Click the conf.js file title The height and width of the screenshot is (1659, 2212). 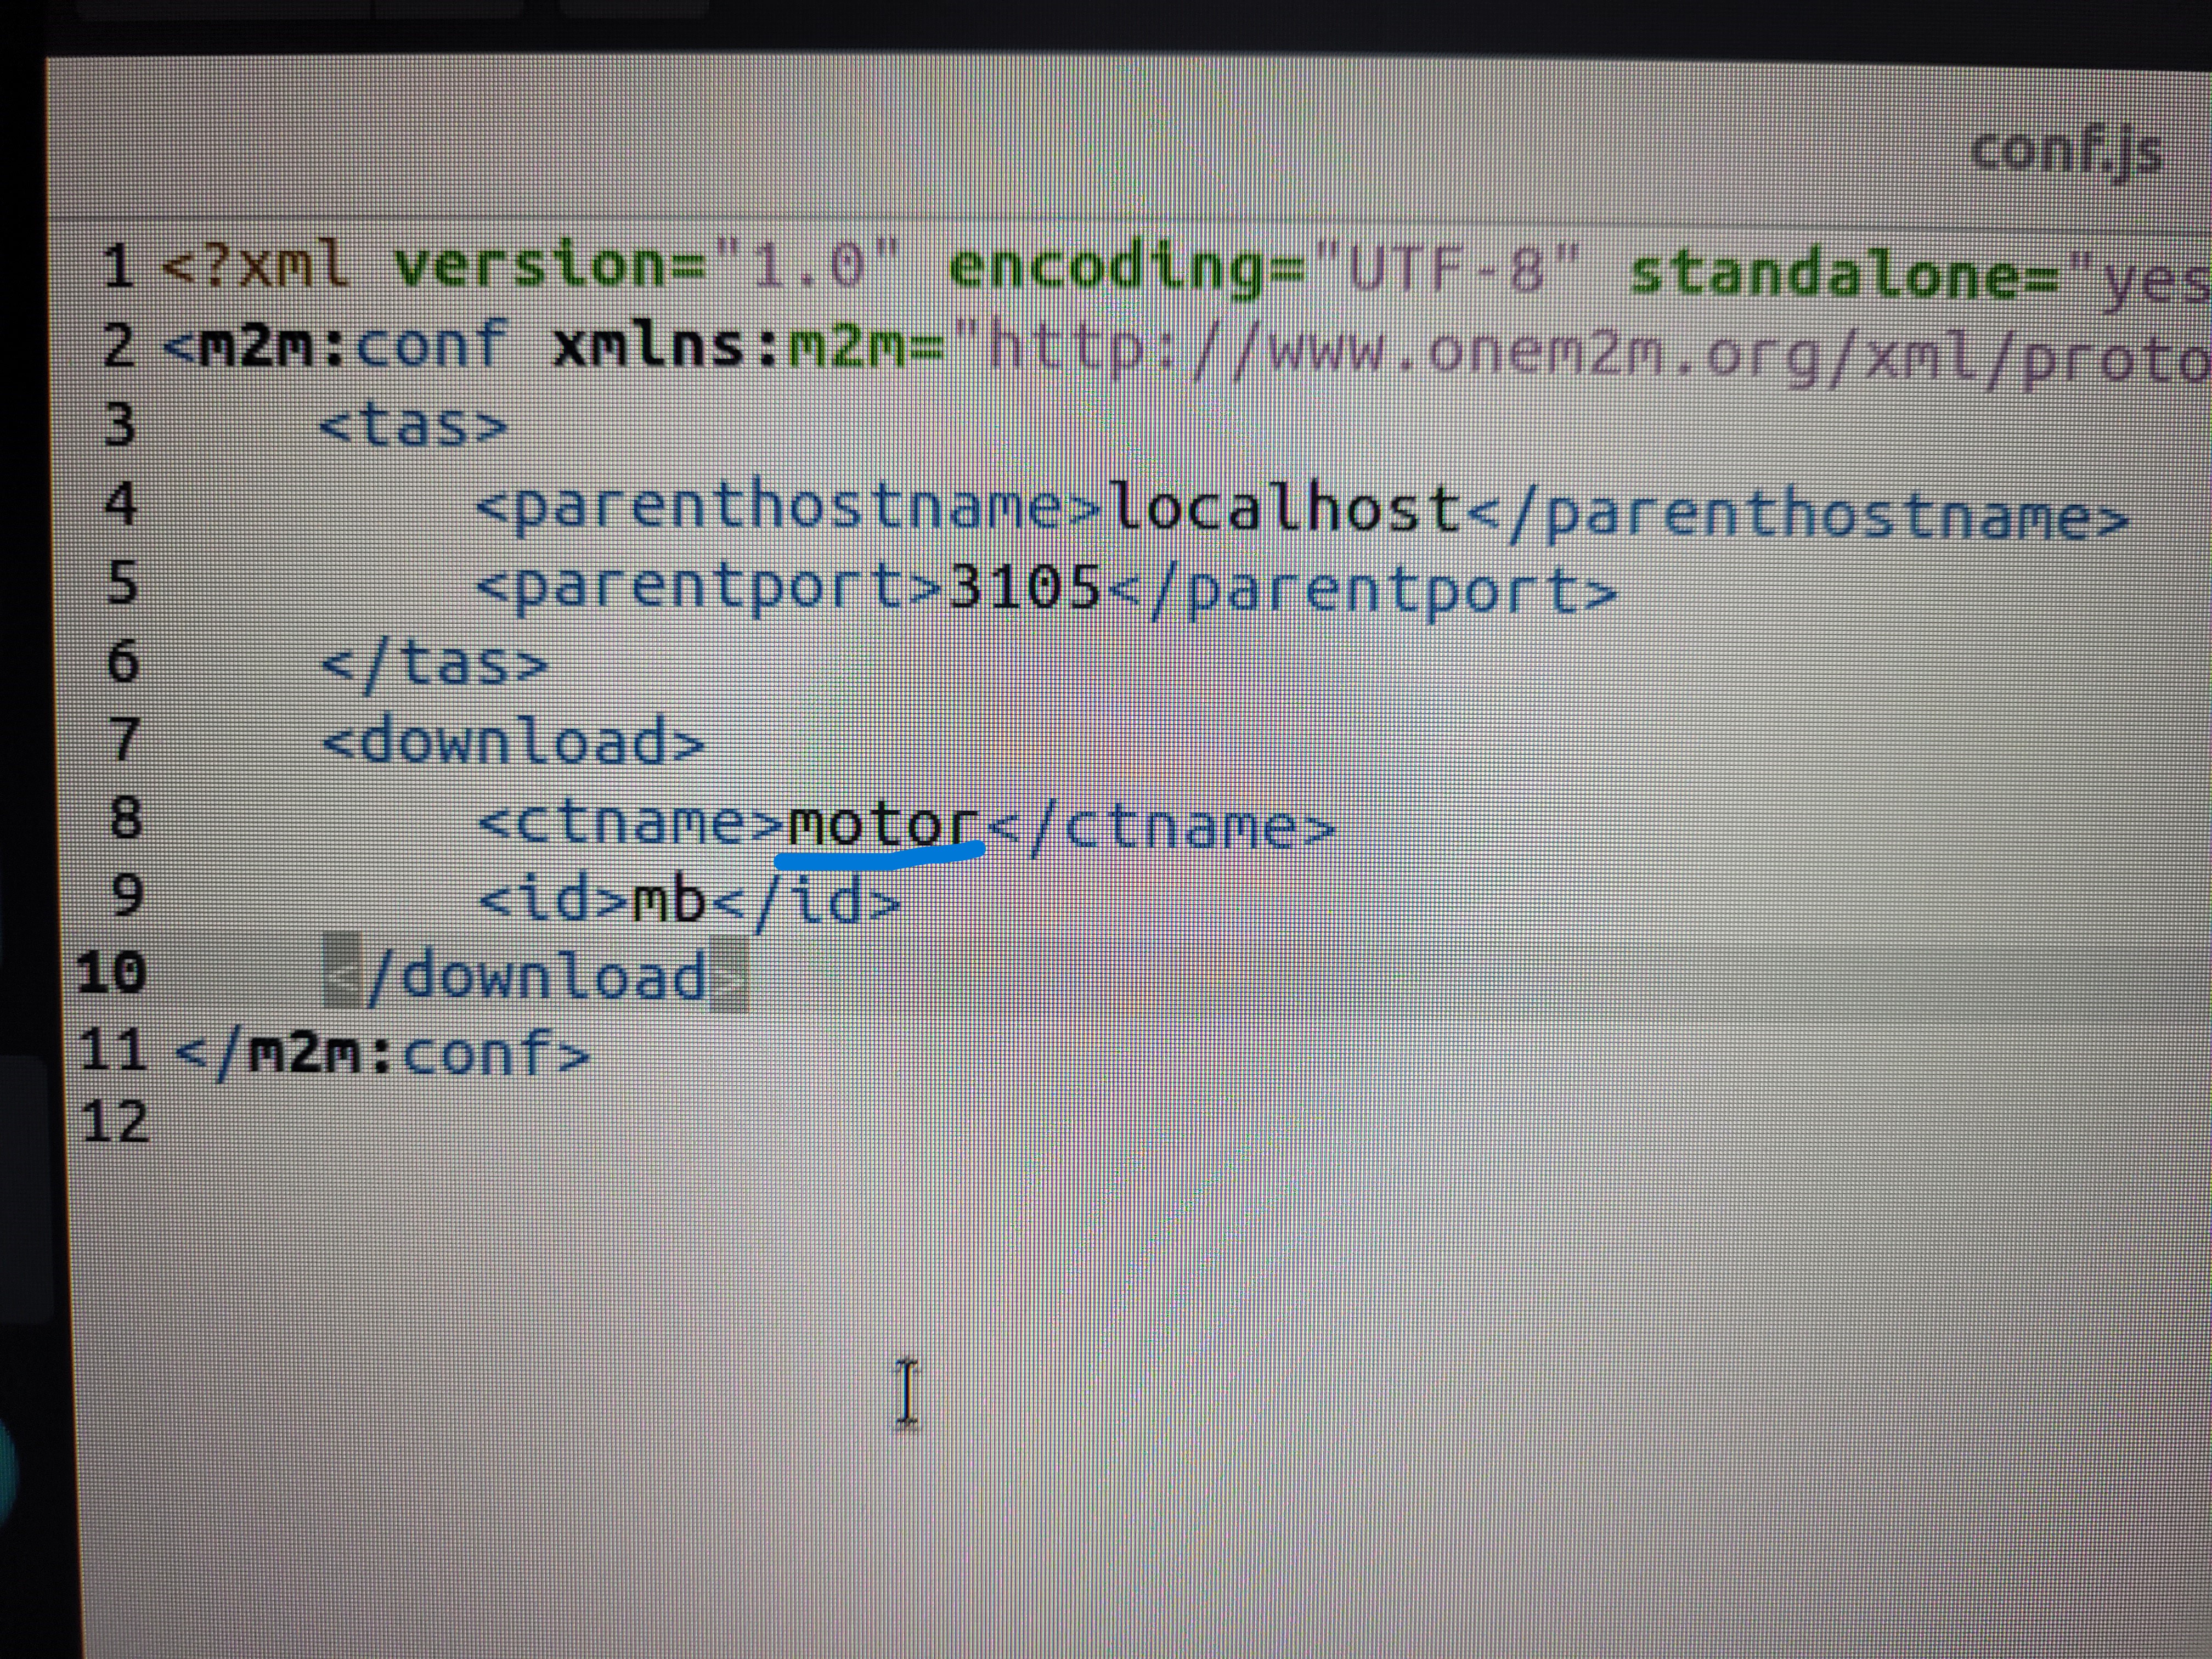tap(2066, 154)
